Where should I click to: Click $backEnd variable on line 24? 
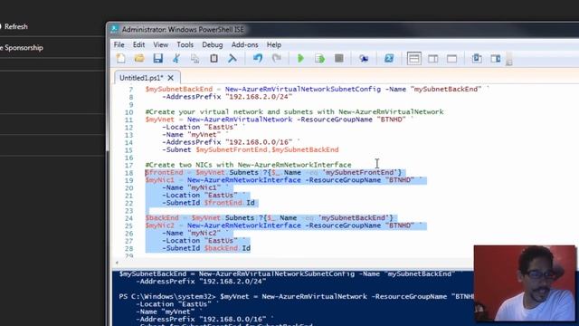click(x=162, y=218)
